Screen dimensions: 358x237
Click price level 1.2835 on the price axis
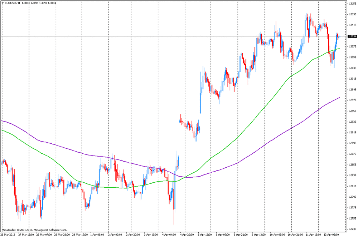(x=352, y=175)
